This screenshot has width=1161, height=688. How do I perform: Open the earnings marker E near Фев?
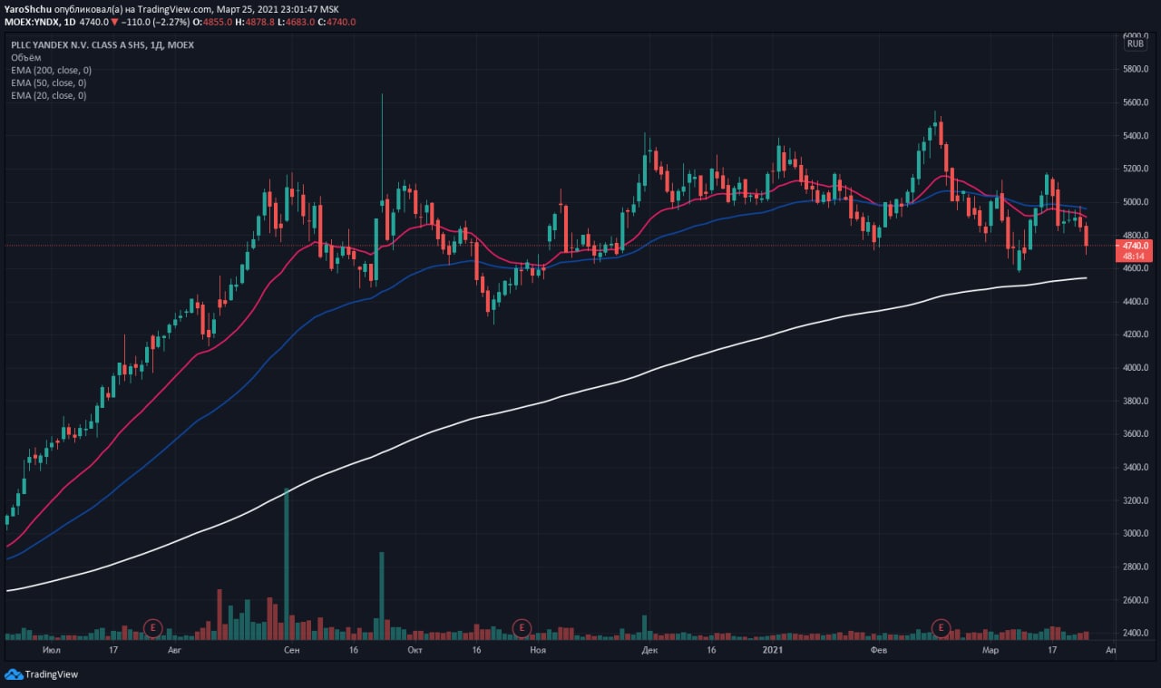pyautogui.click(x=941, y=626)
